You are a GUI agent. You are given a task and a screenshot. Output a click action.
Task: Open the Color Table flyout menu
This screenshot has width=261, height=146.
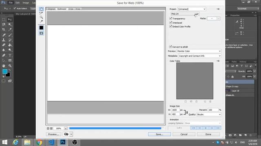pos(218,61)
